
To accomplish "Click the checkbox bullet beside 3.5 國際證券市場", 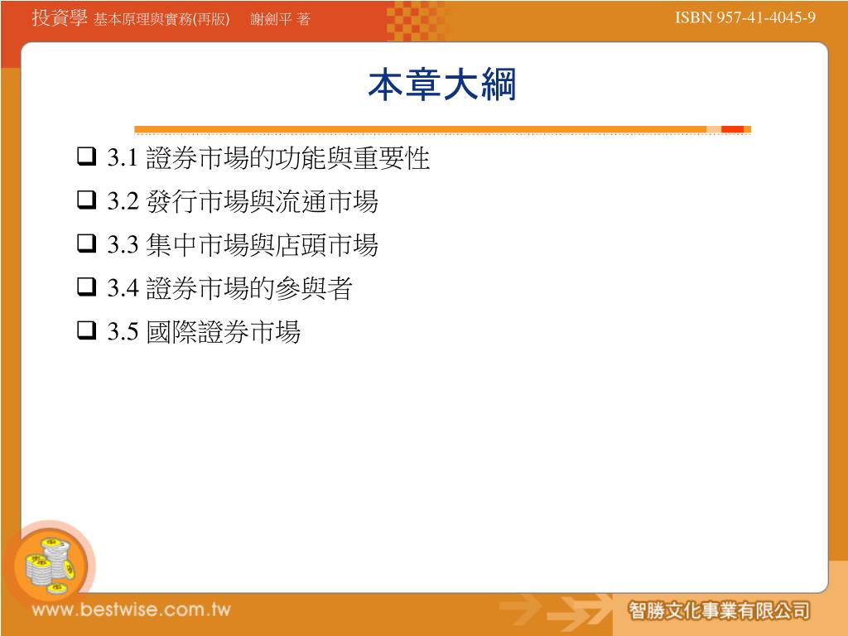I will pyautogui.click(x=86, y=330).
